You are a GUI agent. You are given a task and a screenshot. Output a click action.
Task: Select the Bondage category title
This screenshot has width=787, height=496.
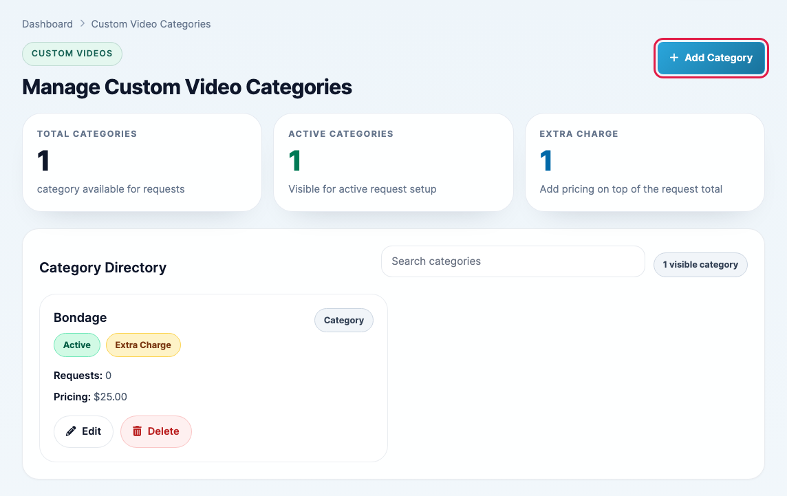point(80,318)
